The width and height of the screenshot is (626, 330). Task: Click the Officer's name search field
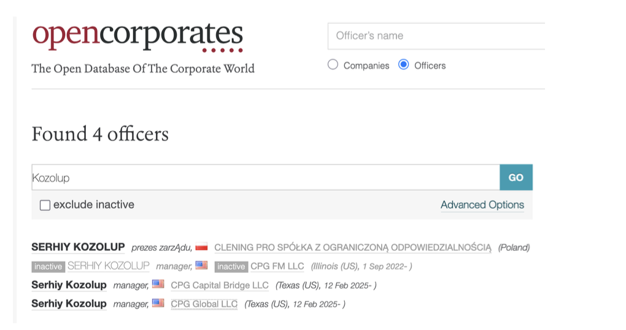coord(436,36)
